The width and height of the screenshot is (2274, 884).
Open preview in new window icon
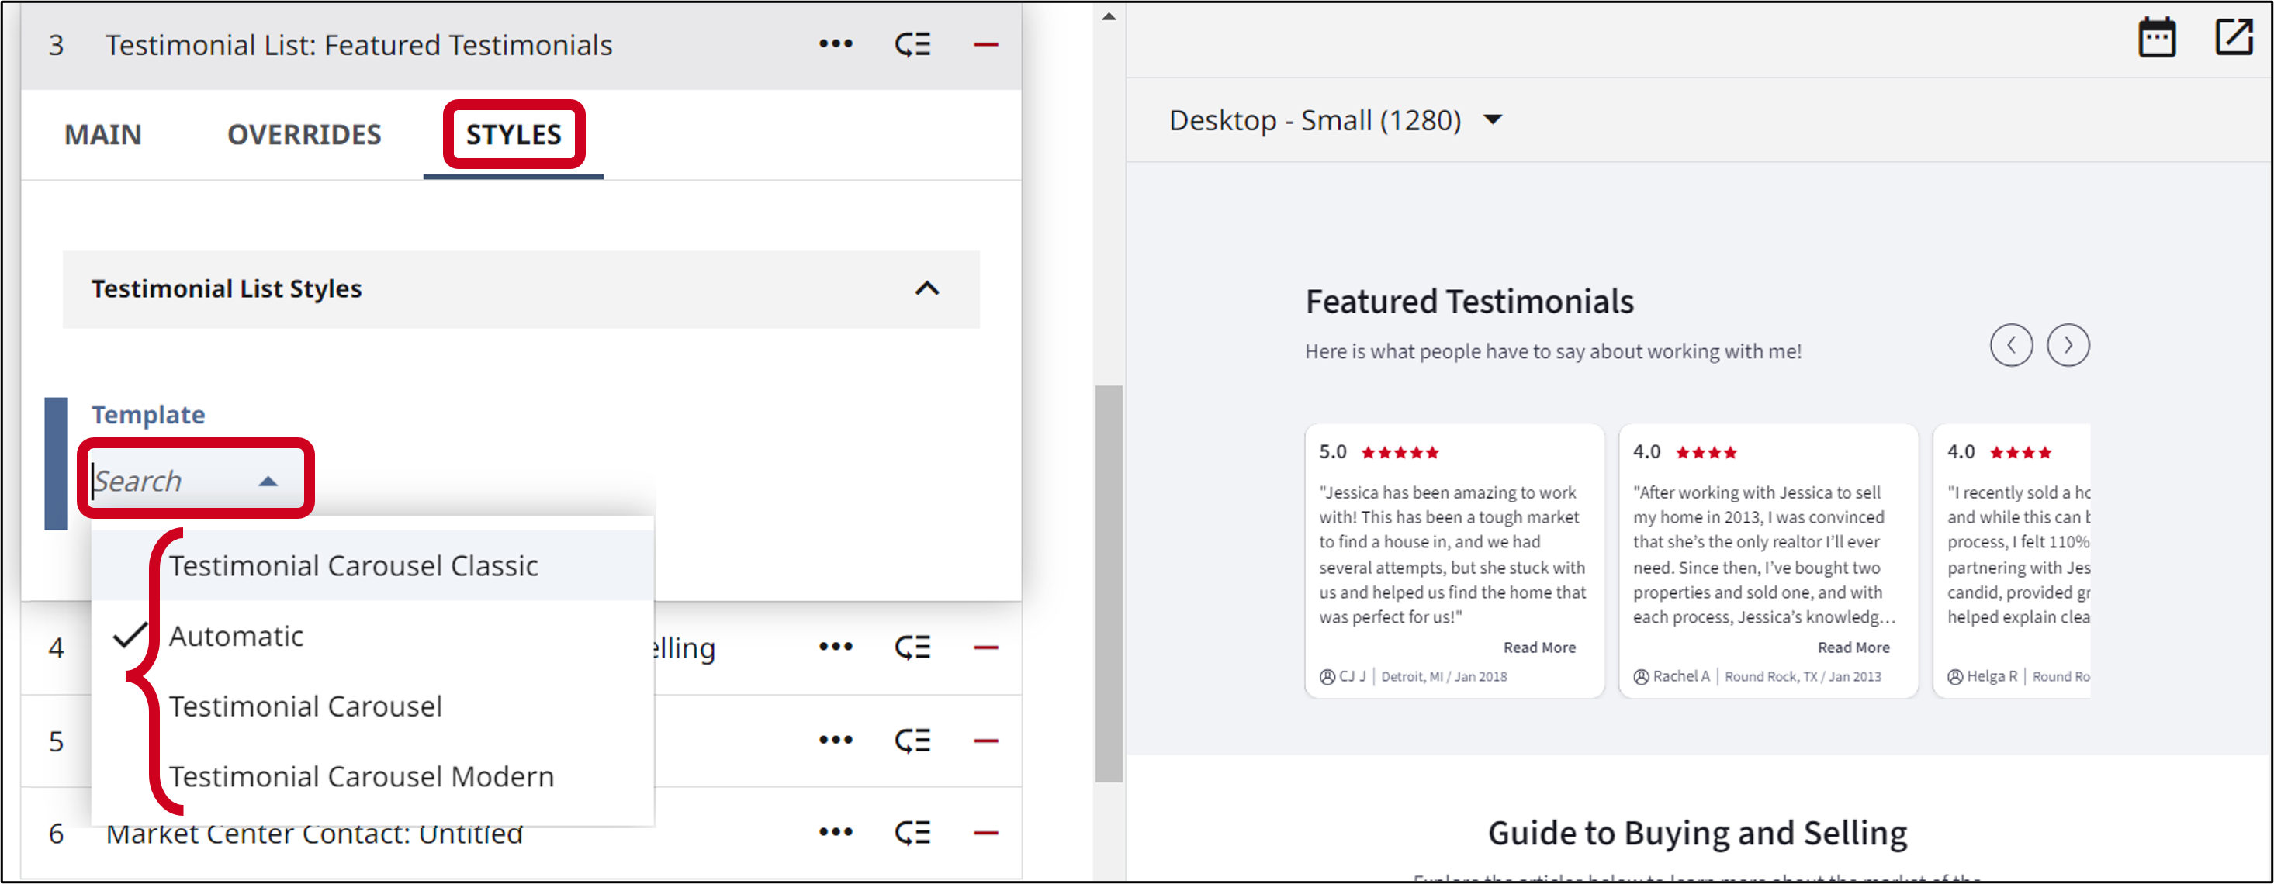click(x=2234, y=37)
